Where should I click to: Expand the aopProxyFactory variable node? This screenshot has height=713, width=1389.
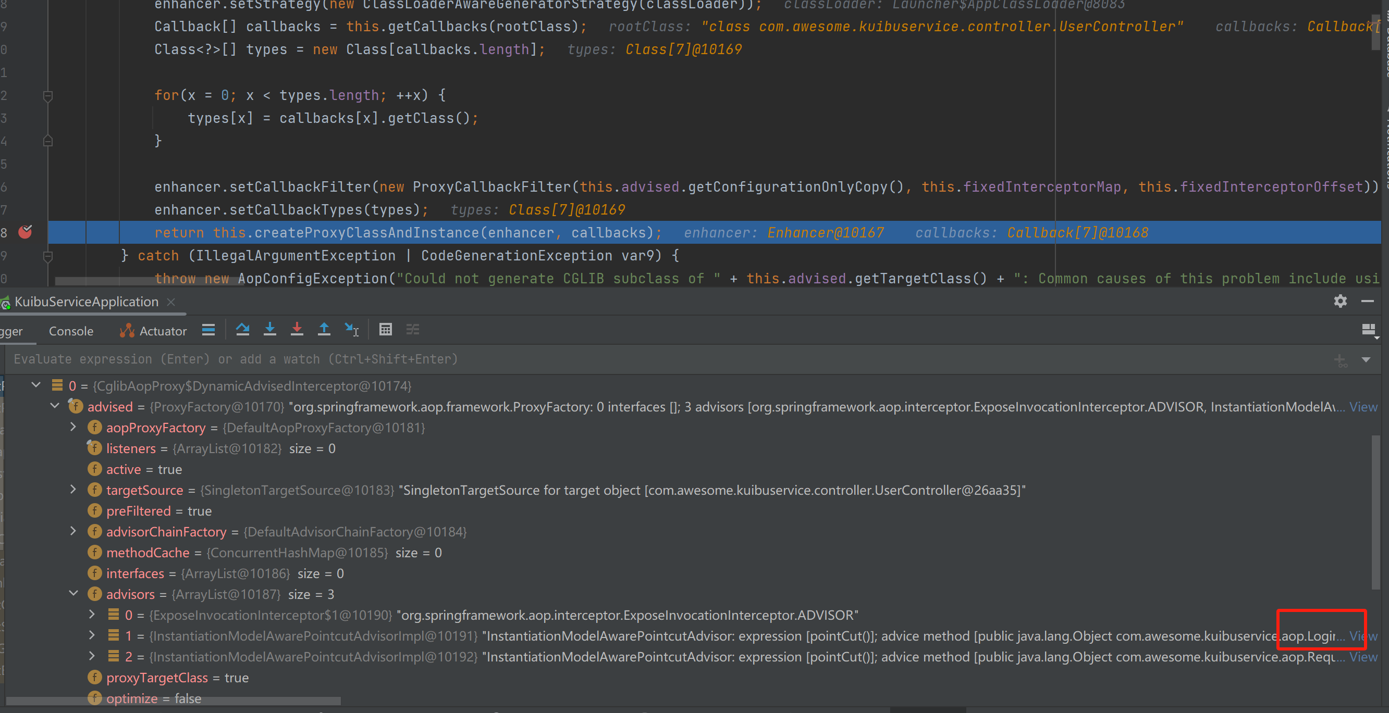73,428
